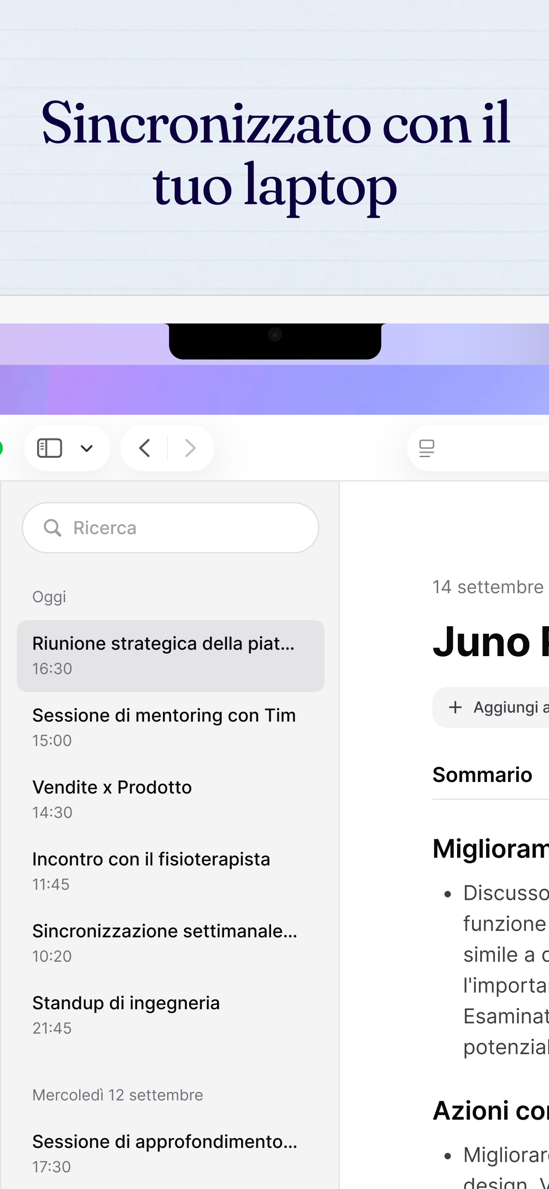Screen dimensions: 549x1189
Task: Open the sidebar options chevron dropdown
Action: (x=87, y=448)
